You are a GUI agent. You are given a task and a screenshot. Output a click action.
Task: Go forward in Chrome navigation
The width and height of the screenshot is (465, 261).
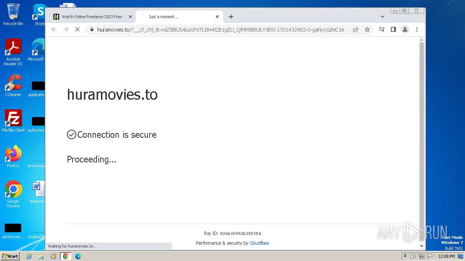pyautogui.click(x=66, y=29)
